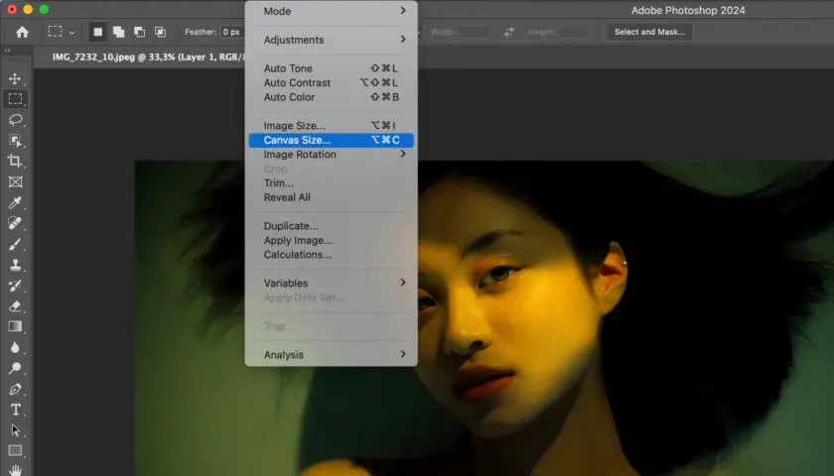Click the Feather value field
Screen dimensions: 834x476
coord(232,32)
